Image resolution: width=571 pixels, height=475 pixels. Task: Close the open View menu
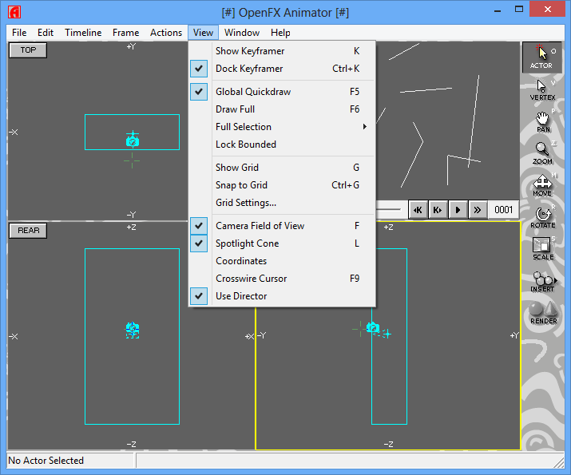(x=203, y=33)
